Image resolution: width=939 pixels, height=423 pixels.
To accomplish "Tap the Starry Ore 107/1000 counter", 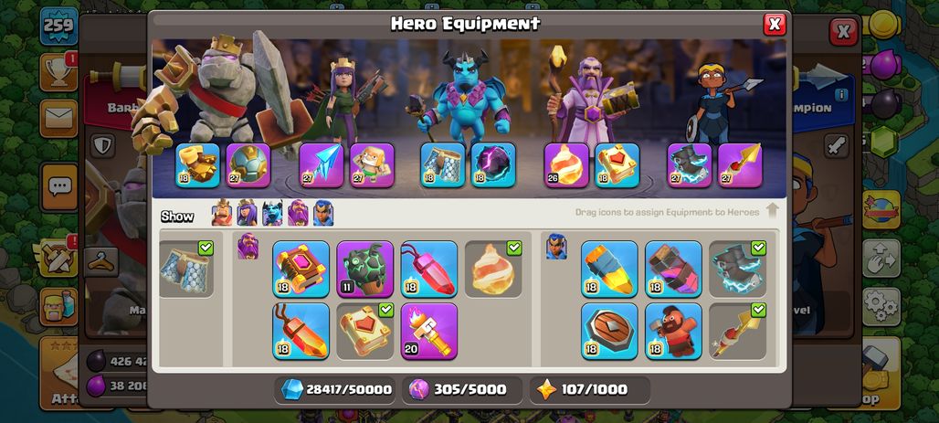I will 590,390.
